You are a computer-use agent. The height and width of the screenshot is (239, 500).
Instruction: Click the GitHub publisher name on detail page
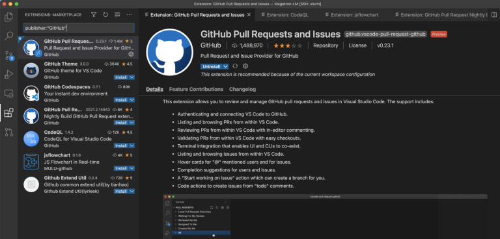pyautogui.click(x=210, y=45)
